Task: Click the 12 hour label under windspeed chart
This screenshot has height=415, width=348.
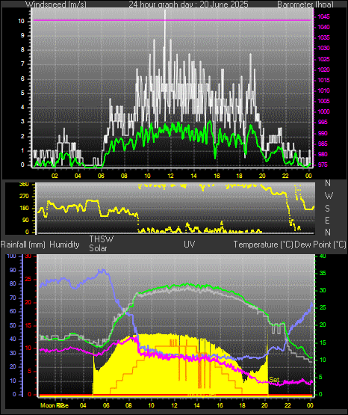Action: click(x=171, y=176)
